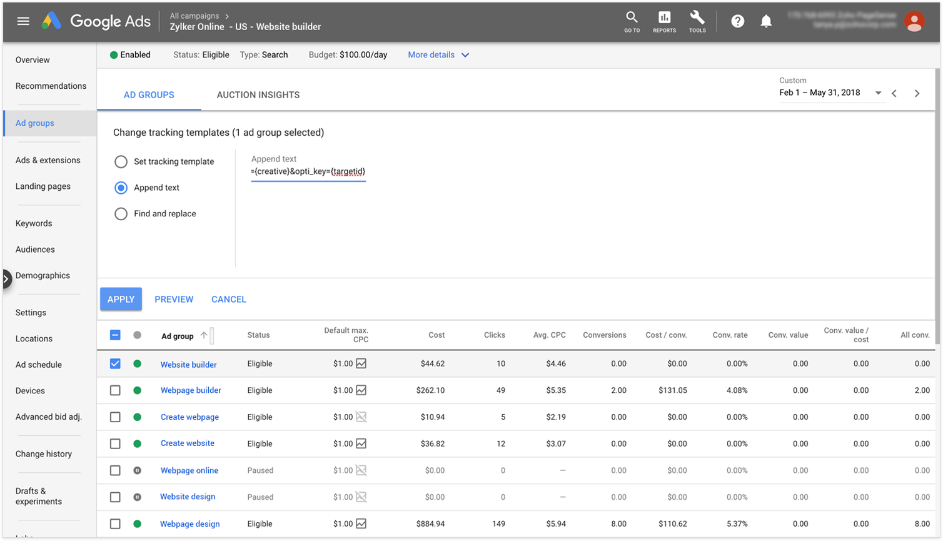Go to next date range arrow
943x541 pixels.
click(x=917, y=93)
